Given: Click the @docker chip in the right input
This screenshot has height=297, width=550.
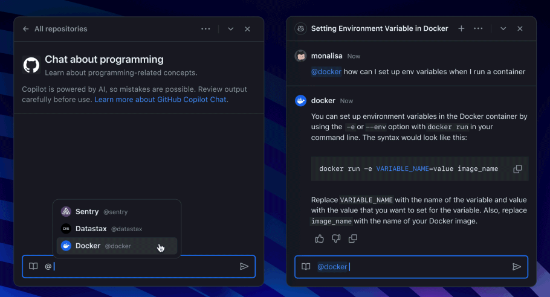Looking at the screenshot, I should (332, 267).
